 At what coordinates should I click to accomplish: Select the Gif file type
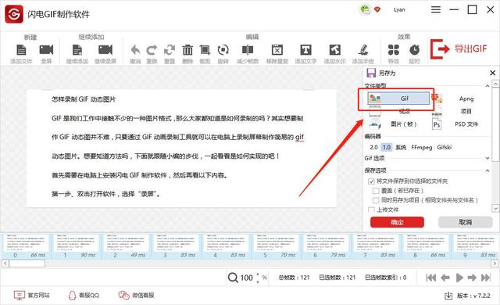point(398,99)
